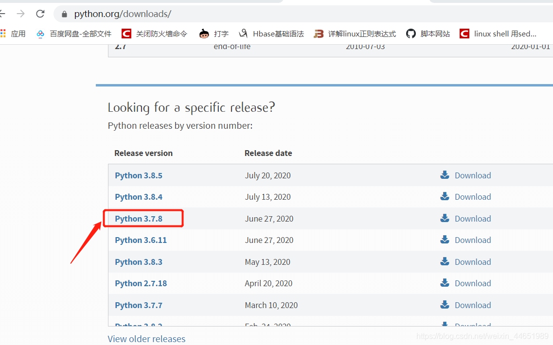Click download icon for Python 3.7.8

[445, 218]
